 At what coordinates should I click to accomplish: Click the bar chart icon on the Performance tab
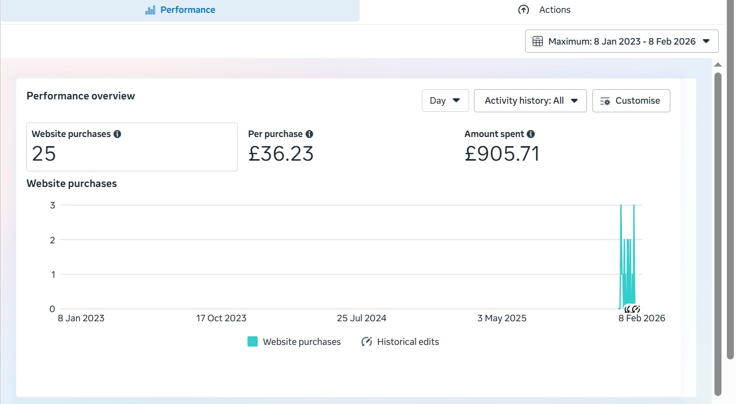pos(150,10)
